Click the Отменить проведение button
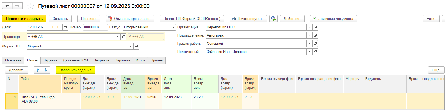Image resolution: width=445 pixels, height=110 pixels. pos(130,19)
